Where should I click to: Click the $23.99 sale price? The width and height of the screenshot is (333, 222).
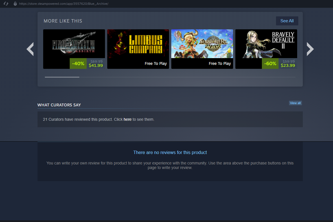[x=288, y=65]
